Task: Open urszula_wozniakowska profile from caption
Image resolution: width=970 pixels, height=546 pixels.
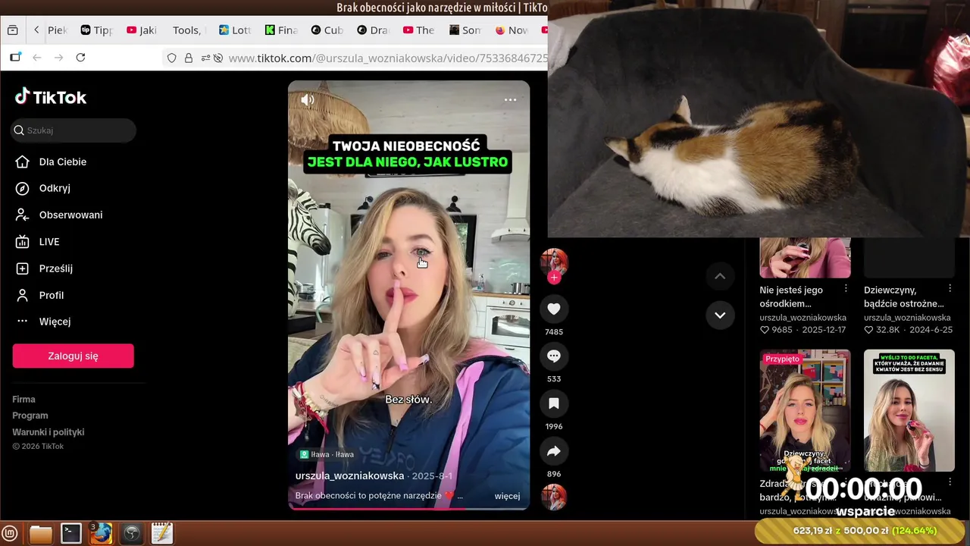Action: [x=349, y=475]
